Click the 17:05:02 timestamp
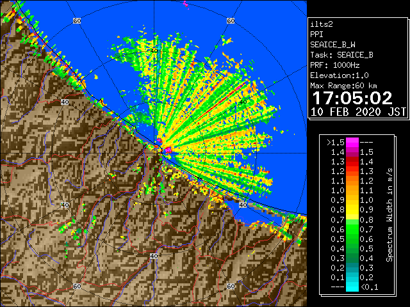Image resolution: width=410 pixels, height=307 pixels. click(x=352, y=98)
